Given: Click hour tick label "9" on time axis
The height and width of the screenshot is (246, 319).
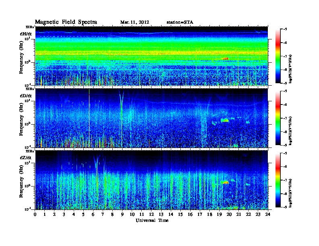Looking at the screenshot, I should tap(122, 215).
